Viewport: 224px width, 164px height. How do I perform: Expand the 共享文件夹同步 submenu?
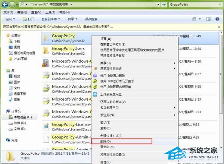pos(135,69)
